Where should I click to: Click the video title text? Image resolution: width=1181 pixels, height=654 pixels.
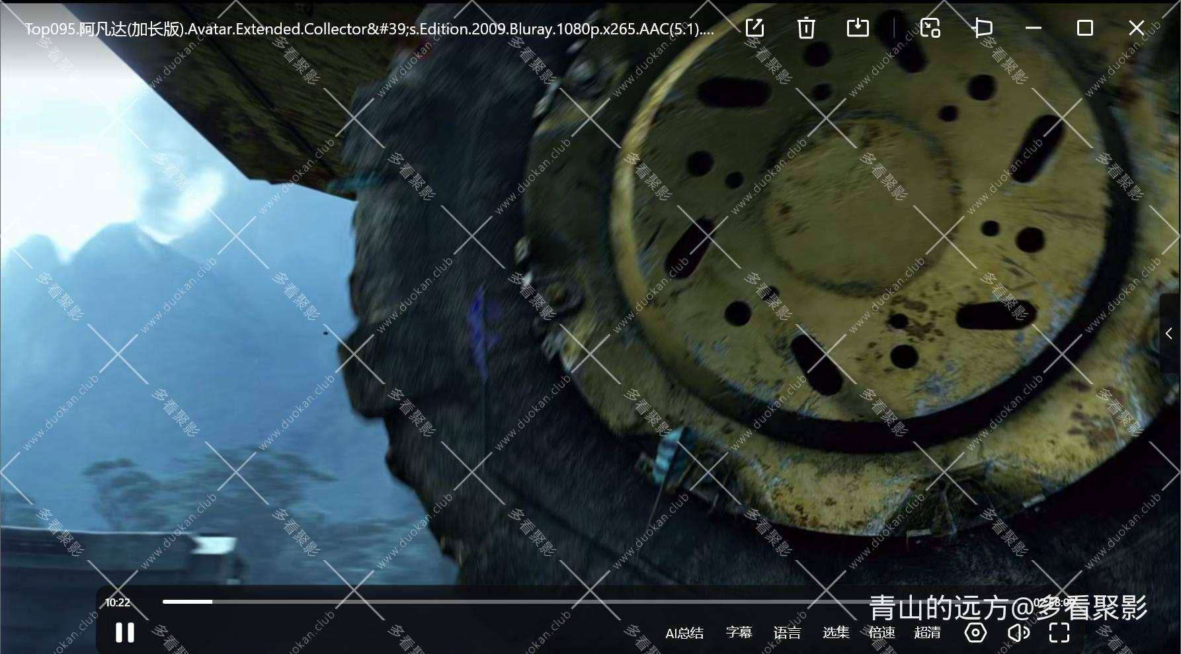[x=369, y=29]
